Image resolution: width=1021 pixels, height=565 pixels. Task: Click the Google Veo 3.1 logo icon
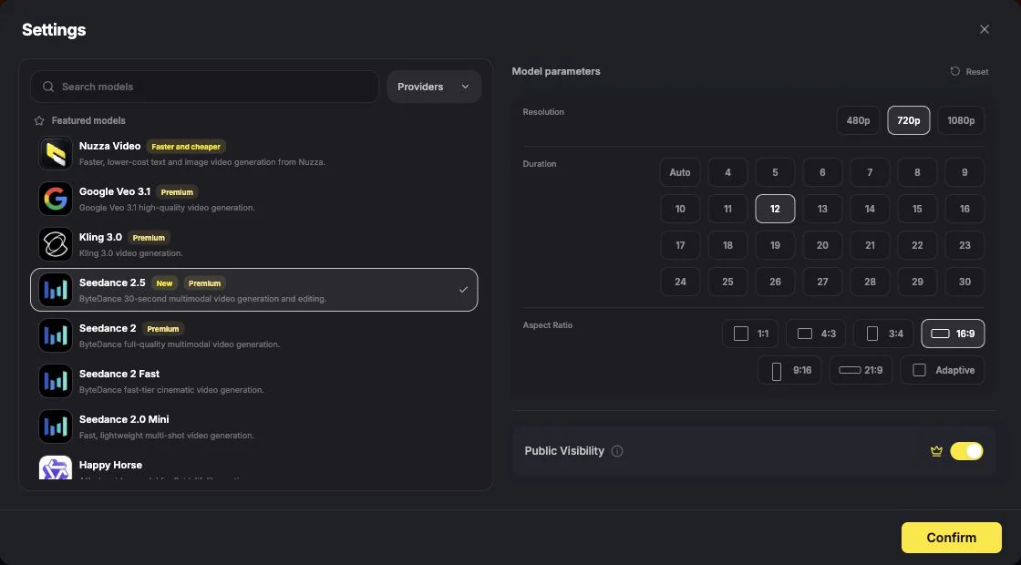click(x=56, y=199)
